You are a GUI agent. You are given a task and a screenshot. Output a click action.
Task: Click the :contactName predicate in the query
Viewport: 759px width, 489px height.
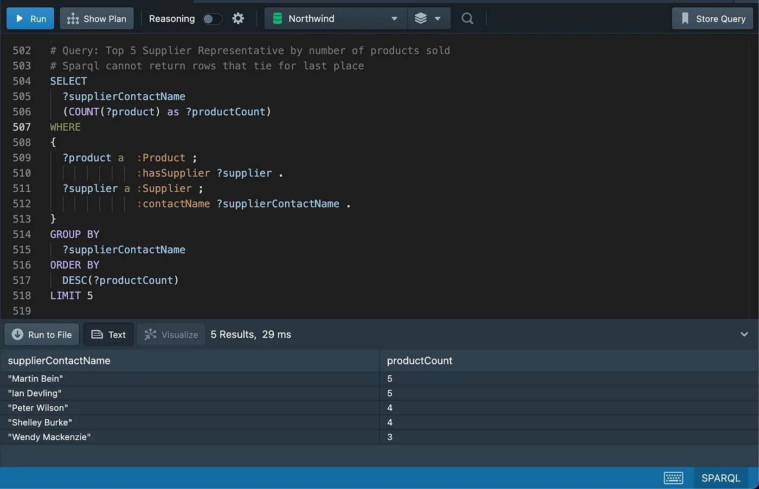tap(173, 204)
